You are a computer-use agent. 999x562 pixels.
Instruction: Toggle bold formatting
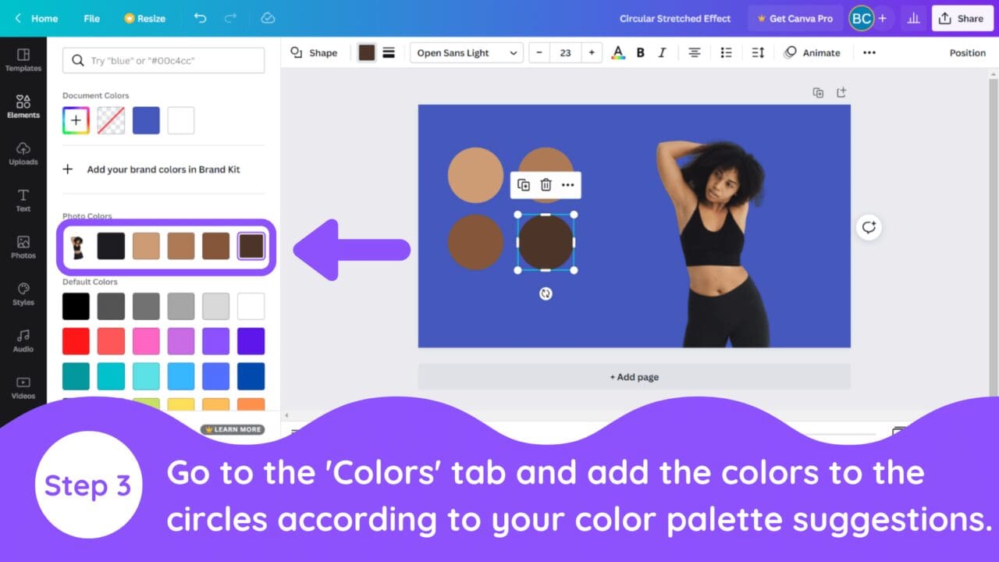coord(640,52)
